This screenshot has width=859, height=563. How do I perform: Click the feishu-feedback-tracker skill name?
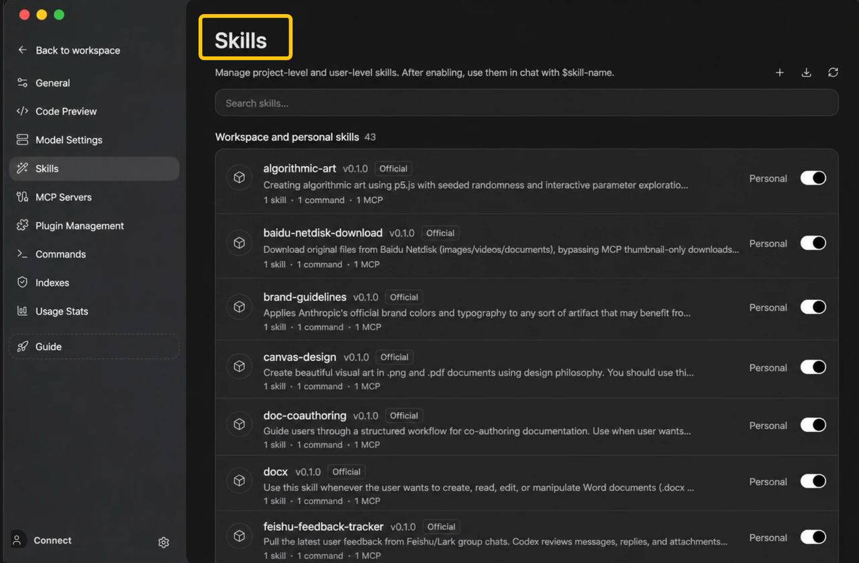(323, 527)
